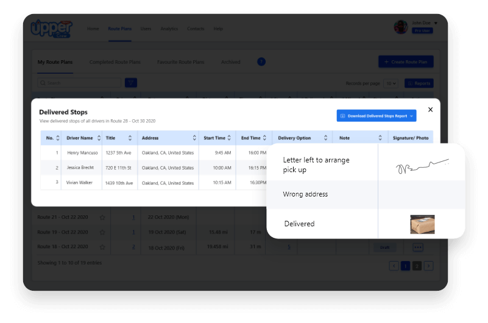Click the Reports button
Image resolution: width=488 pixels, height=323 pixels.
(x=419, y=83)
